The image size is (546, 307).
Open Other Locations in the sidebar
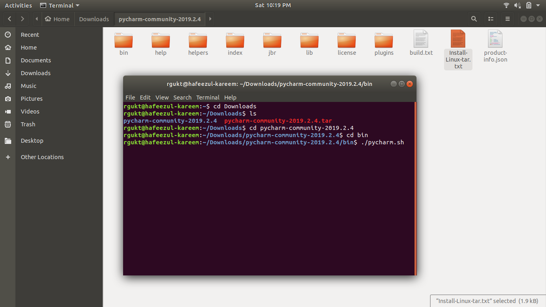coord(42,157)
